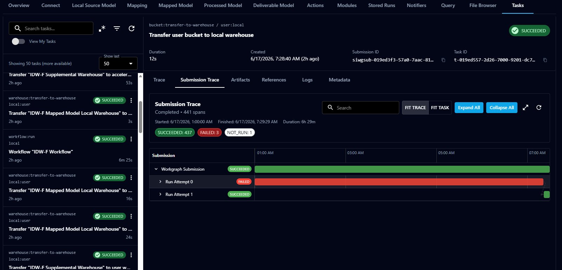This screenshot has height=270, width=562.
Task: Go to Overview in top navigation
Action: [19, 5]
